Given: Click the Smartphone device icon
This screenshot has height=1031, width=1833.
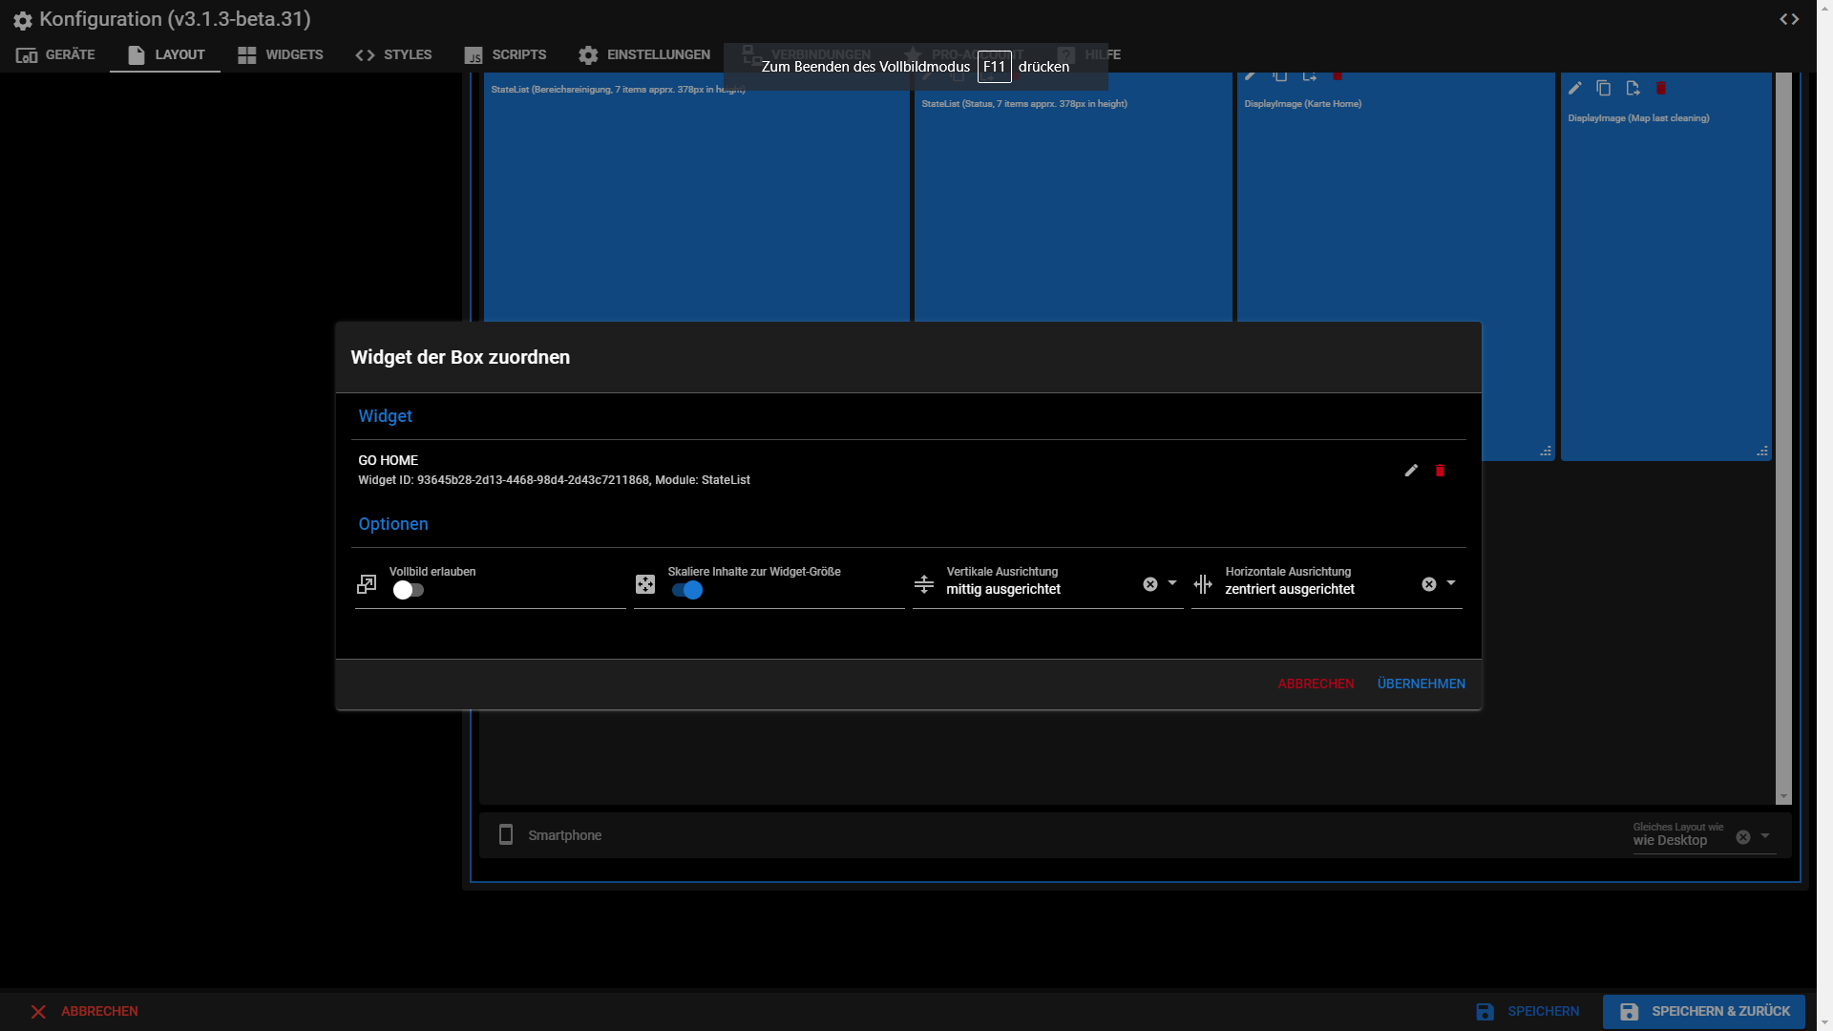Looking at the screenshot, I should pyautogui.click(x=506, y=834).
